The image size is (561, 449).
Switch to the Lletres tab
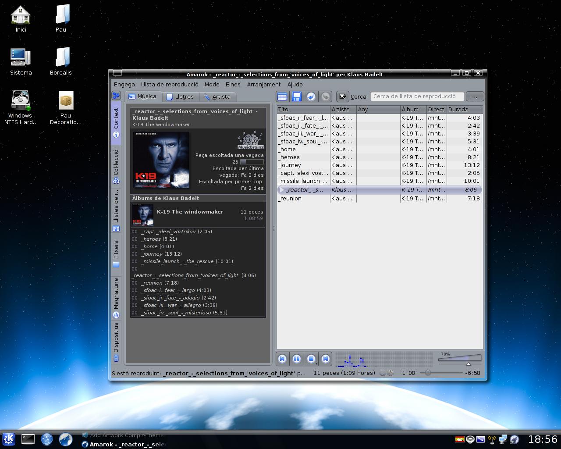(181, 96)
